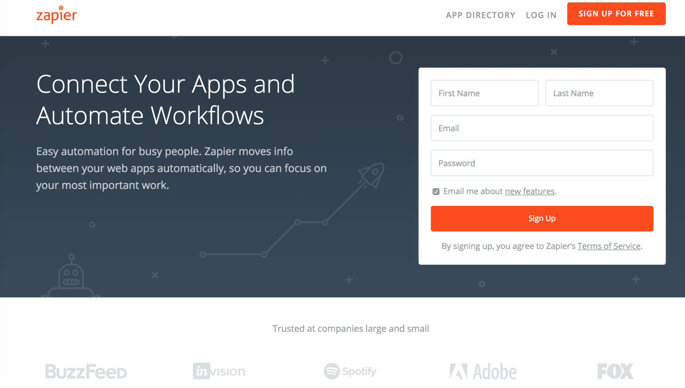
Task: Uncheck the email me about features checkbox
Action: point(436,192)
